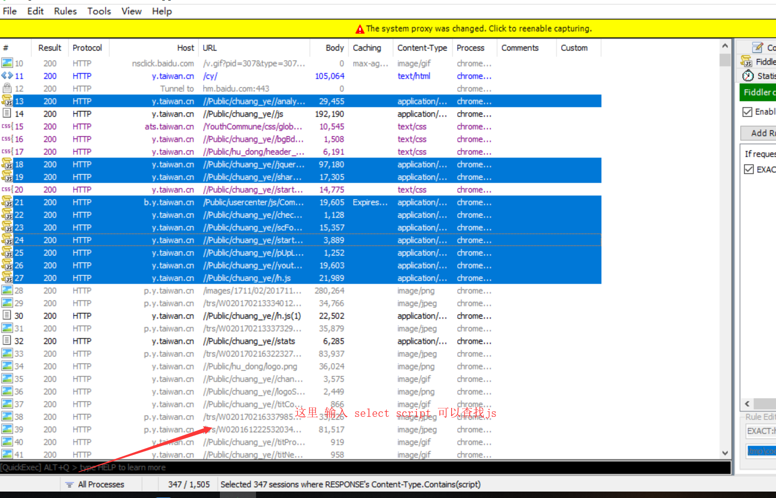The image size is (776, 498).
Task: Click the document icon of session 30
Action: click(7, 315)
